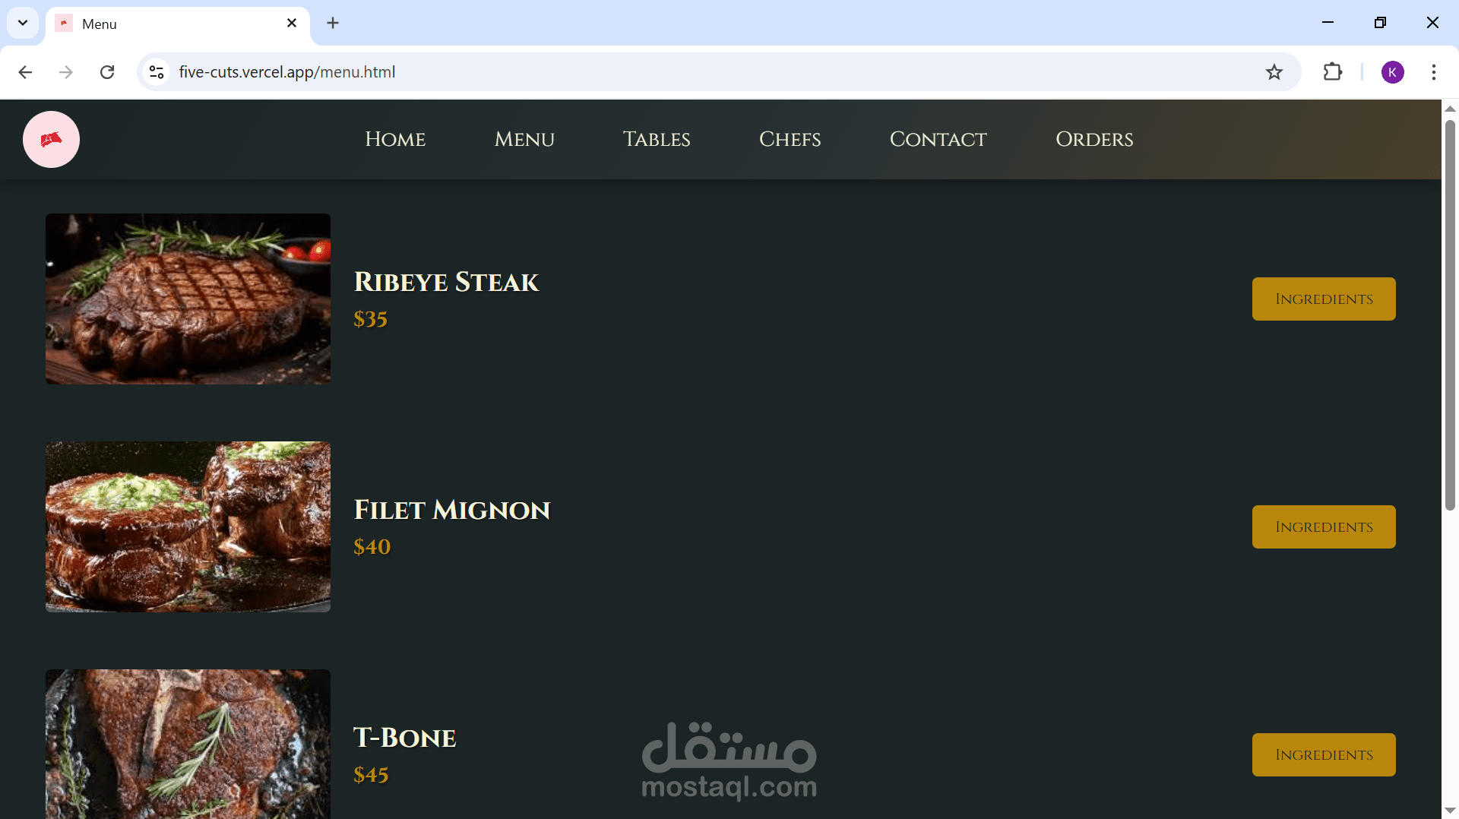Open the Orders page
The image size is (1459, 819).
point(1094,139)
